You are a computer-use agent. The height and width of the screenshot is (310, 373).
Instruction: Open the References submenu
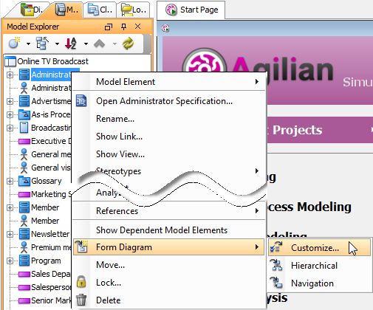point(169,211)
